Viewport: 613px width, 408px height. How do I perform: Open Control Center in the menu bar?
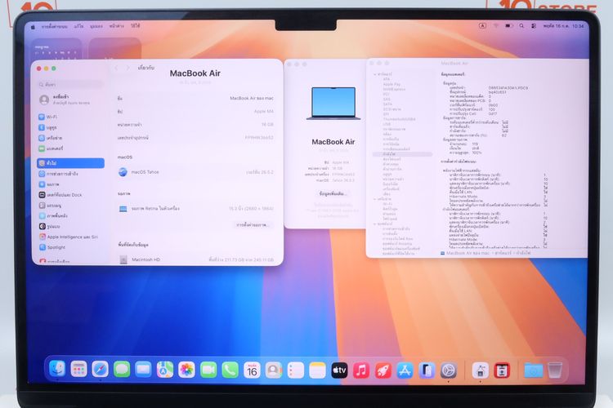point(534,26)
